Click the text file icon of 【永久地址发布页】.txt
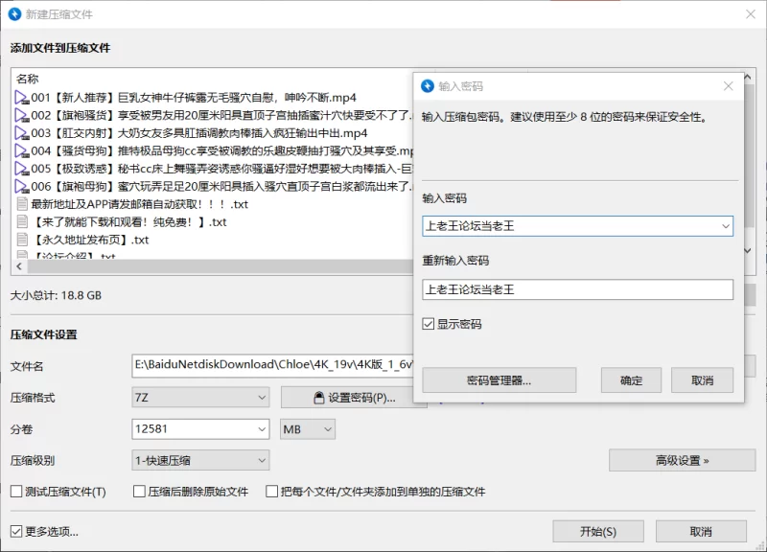Image resolution: width=767 pixels, height=552 pixels. (x=22, y=240)
